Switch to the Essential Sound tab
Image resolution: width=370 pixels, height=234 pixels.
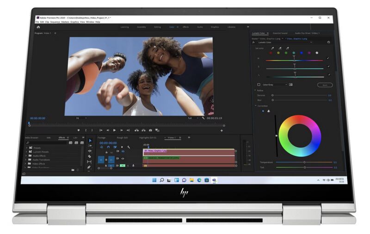280,33
